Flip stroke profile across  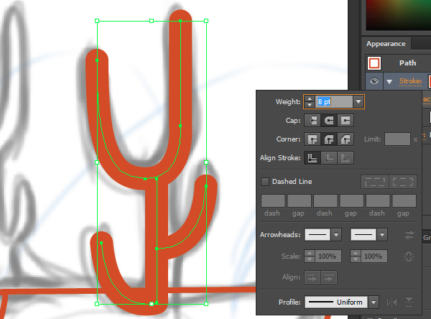click(x=409, y=302)
